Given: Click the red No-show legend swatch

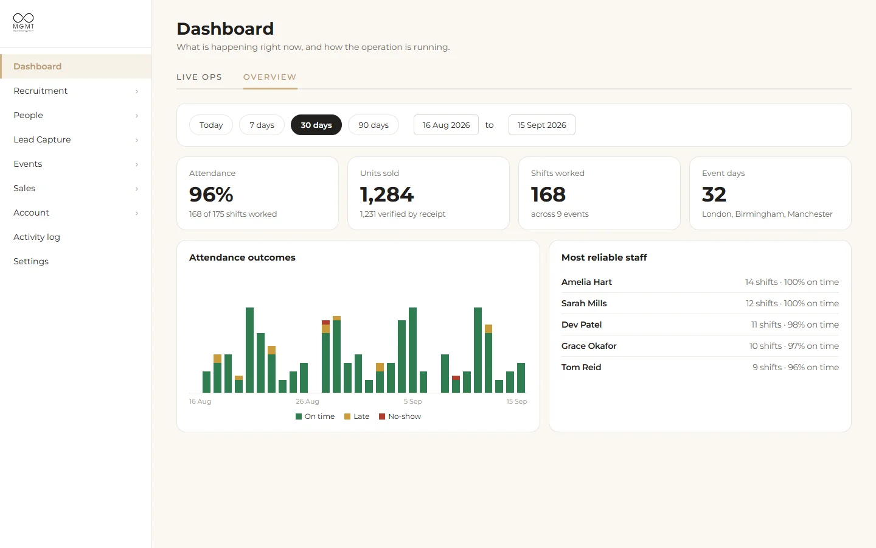Looking at the screenshot, I should click(382, 416).
